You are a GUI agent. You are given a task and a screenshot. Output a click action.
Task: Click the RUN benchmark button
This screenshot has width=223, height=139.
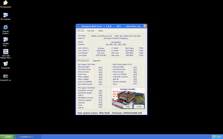128,107
